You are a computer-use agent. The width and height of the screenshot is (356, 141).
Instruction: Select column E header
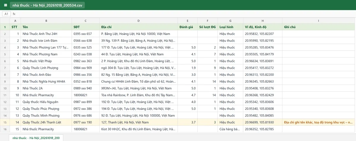pyautogui.click(x=187, y=21)
